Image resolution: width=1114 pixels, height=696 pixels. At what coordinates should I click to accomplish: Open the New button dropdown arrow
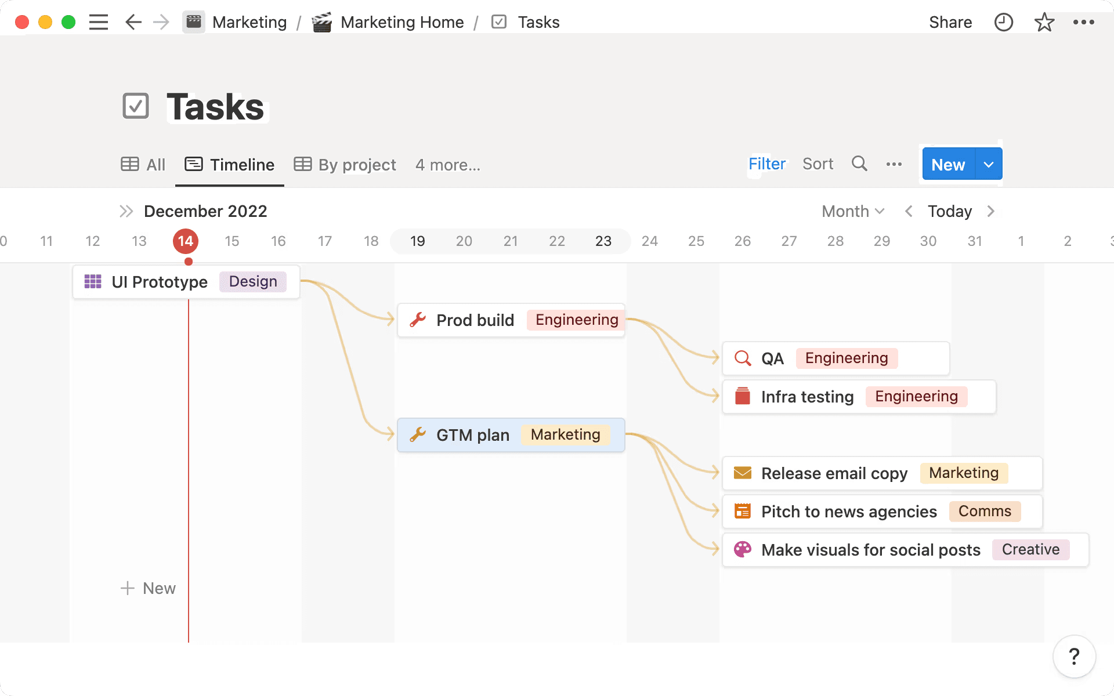988,164
